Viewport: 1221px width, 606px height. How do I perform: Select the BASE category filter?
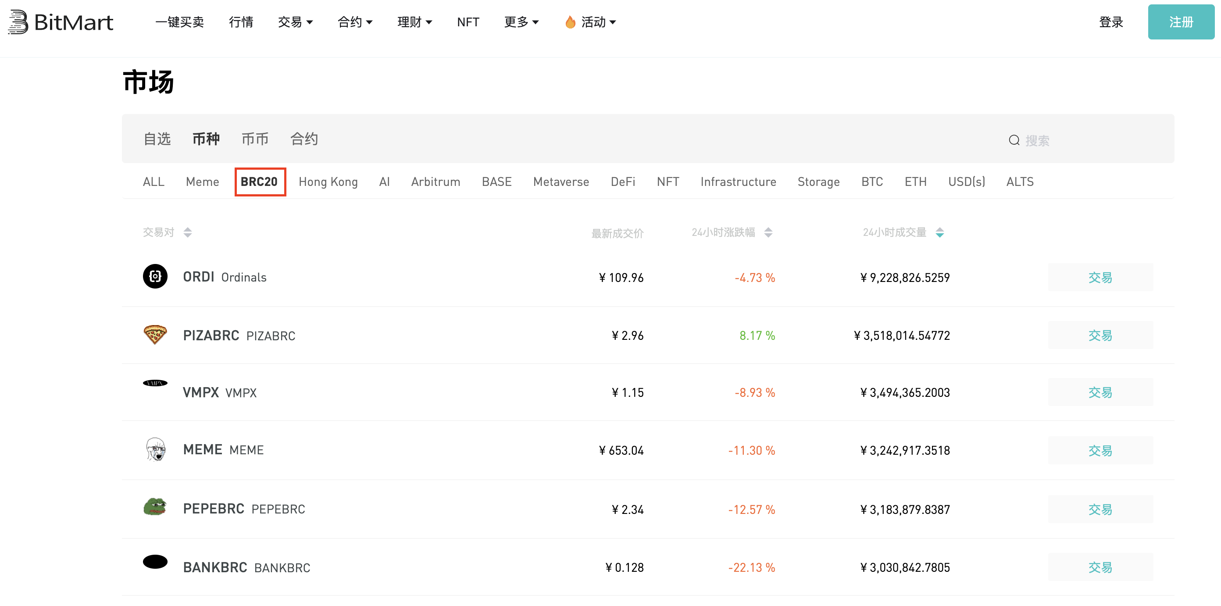coord(497,182)
